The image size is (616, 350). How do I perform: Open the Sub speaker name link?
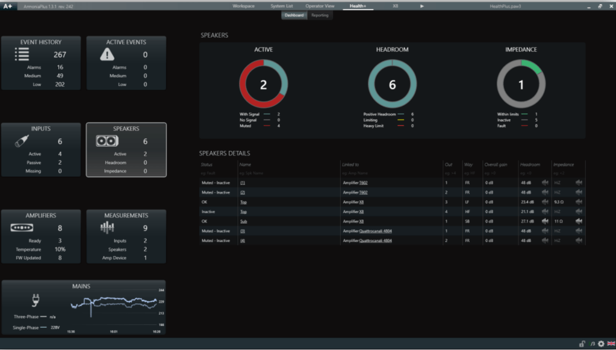tap(243, 221)
